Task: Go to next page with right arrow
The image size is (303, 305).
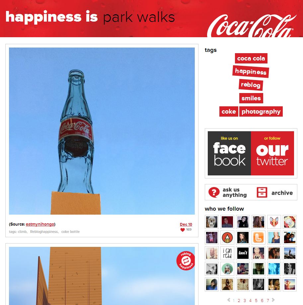Action: 273,300
